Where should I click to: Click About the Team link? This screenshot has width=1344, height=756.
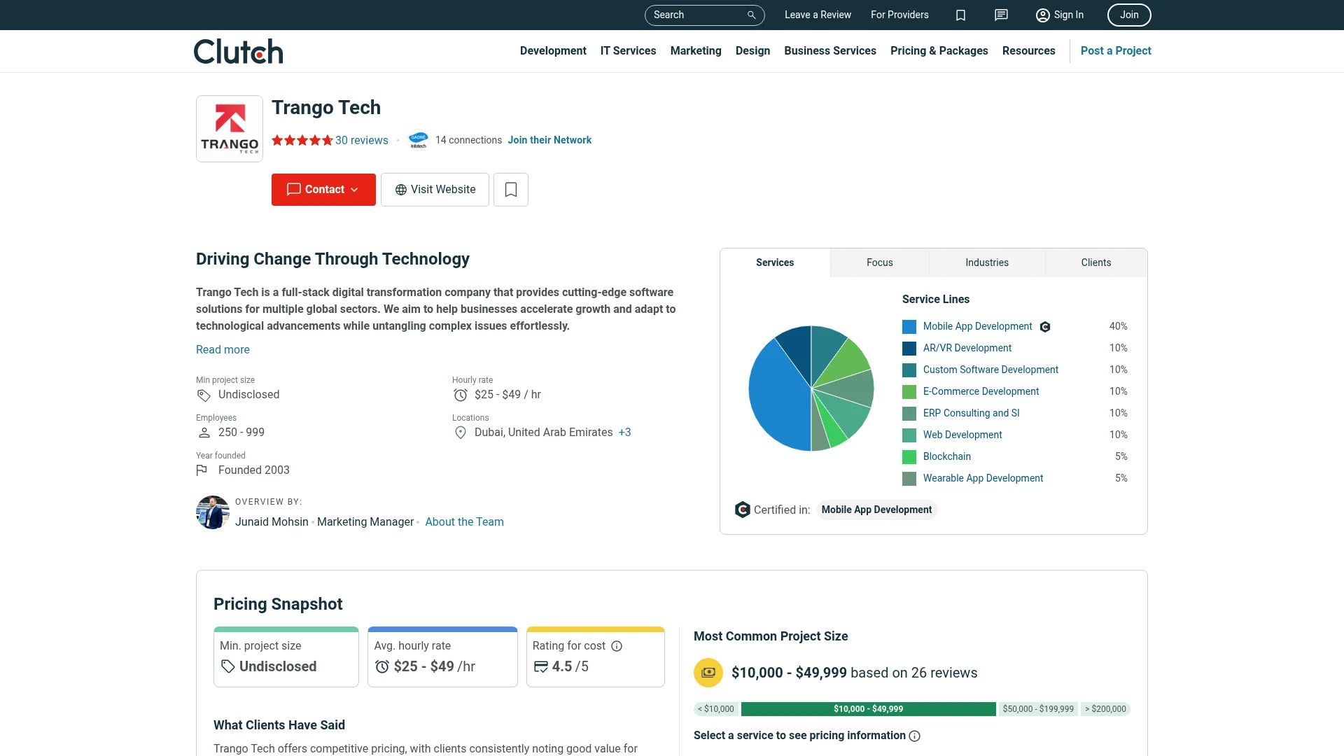[x=465, y=522]
